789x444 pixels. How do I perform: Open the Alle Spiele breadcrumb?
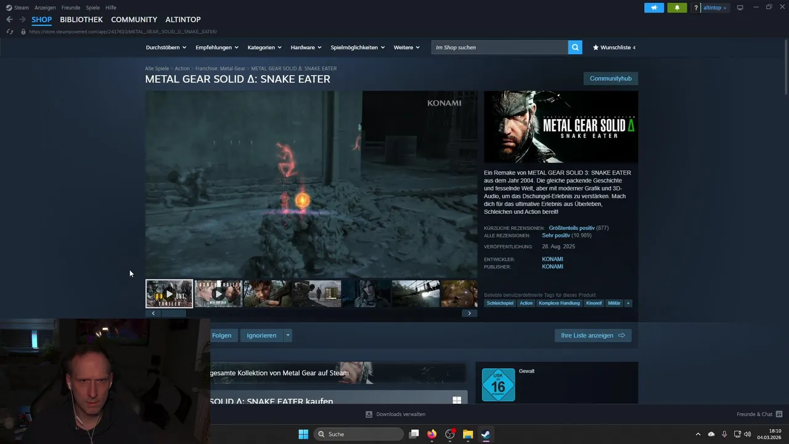[157, 68]
